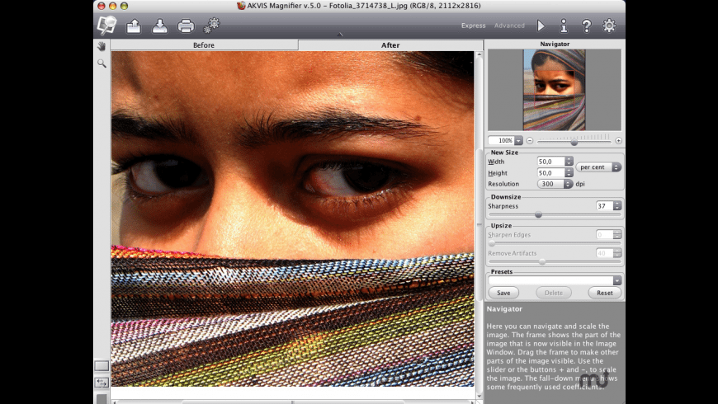Select the Hand tool
This screenshot has height=404, width=718.
point(102,46)
